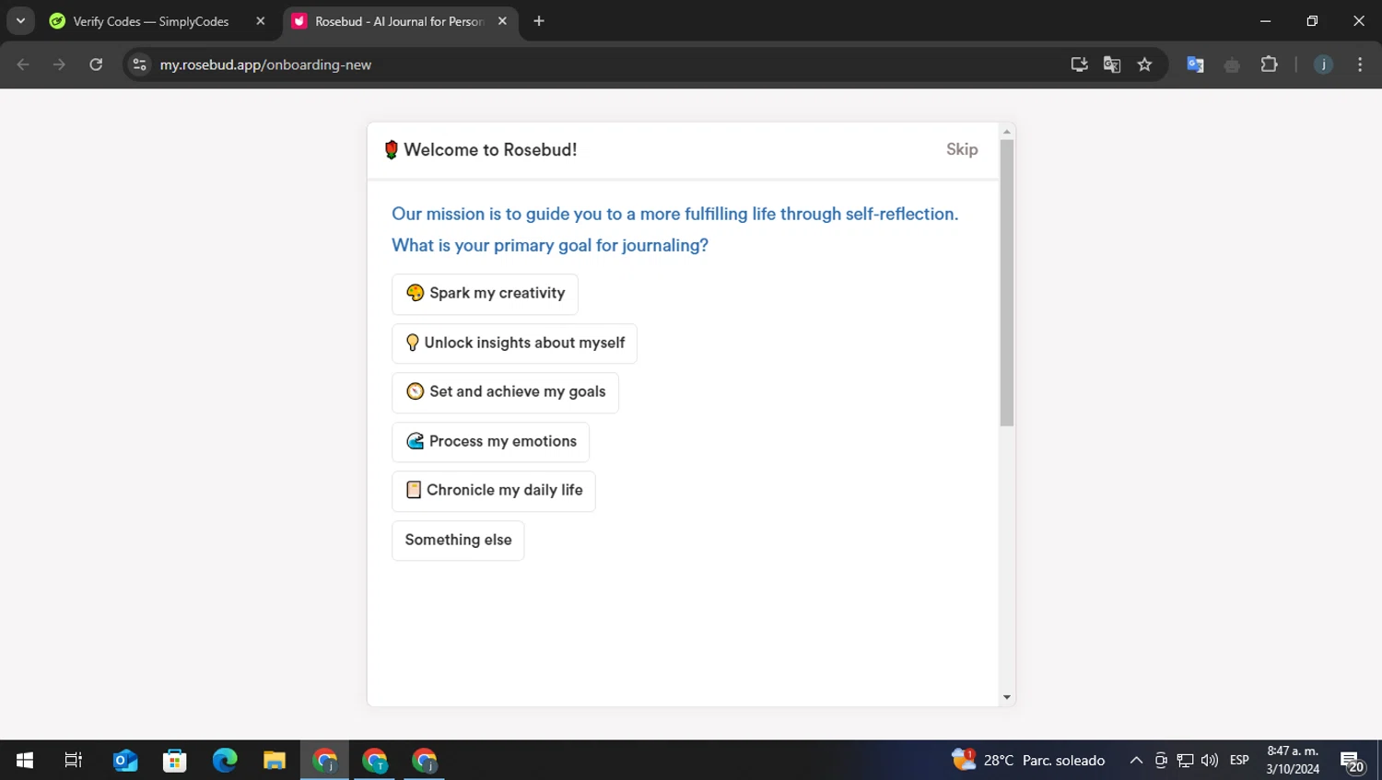Open the notification center icon
The width and height of the screenshot is (1382, 780).
point(1353,762)
